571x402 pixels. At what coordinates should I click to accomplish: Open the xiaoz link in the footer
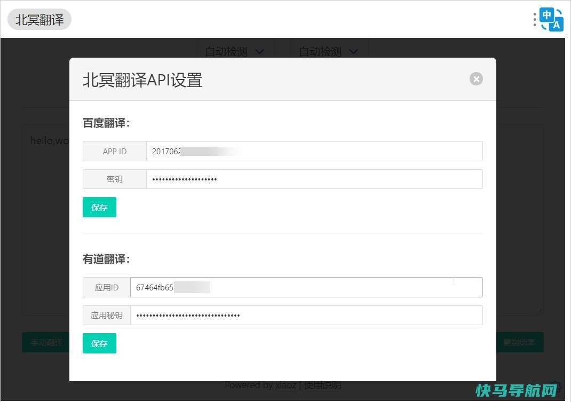pyautogui.click(x=285, y=385)
